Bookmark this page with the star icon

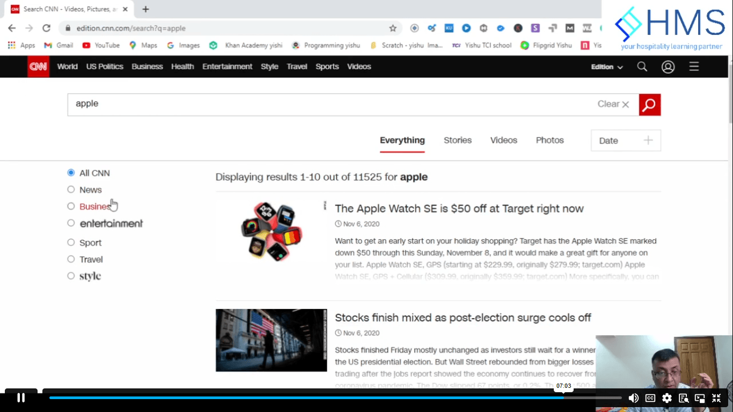coord(393,28)
